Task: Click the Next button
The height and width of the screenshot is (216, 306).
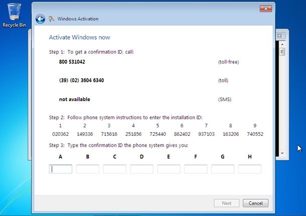Action: tap(227, 203)
